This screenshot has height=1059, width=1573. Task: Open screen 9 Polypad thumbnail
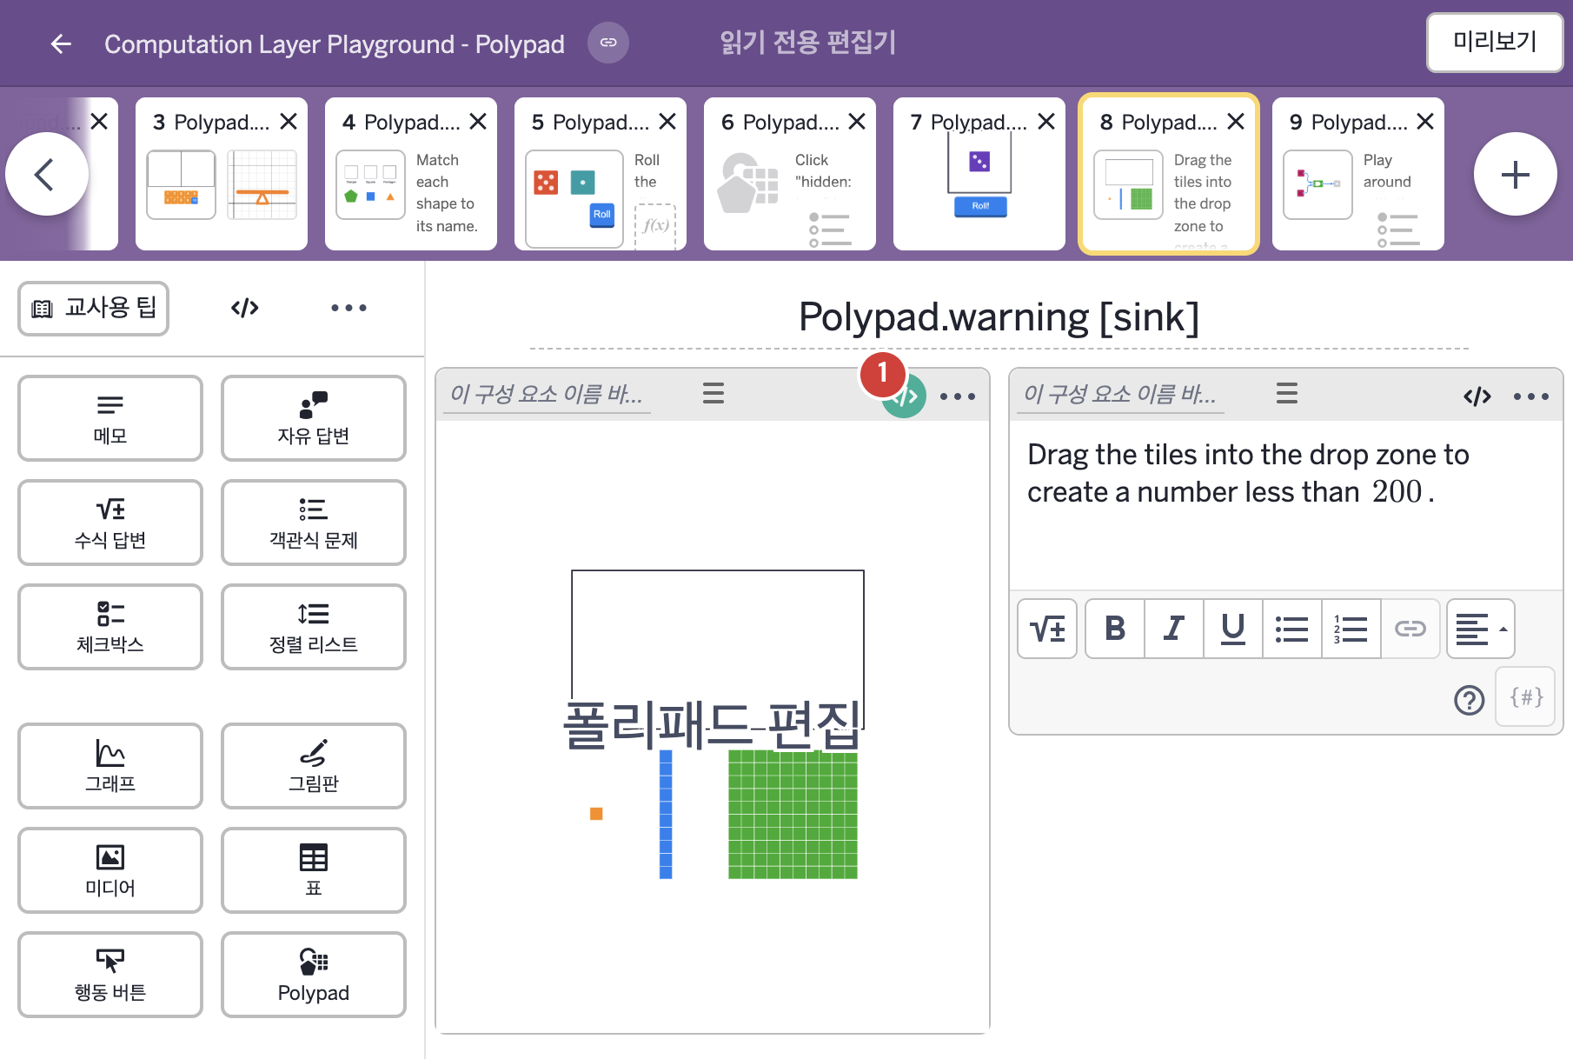(1358, 174)
